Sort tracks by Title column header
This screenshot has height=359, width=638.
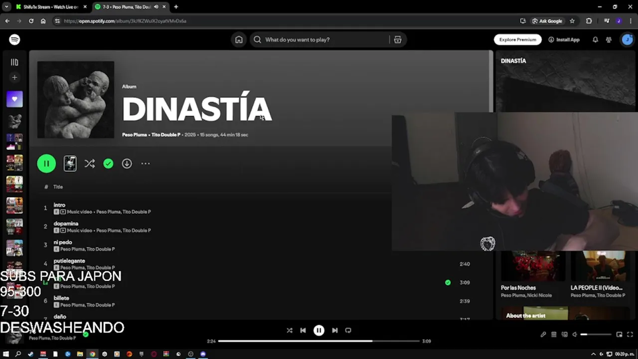coord(58,187)
